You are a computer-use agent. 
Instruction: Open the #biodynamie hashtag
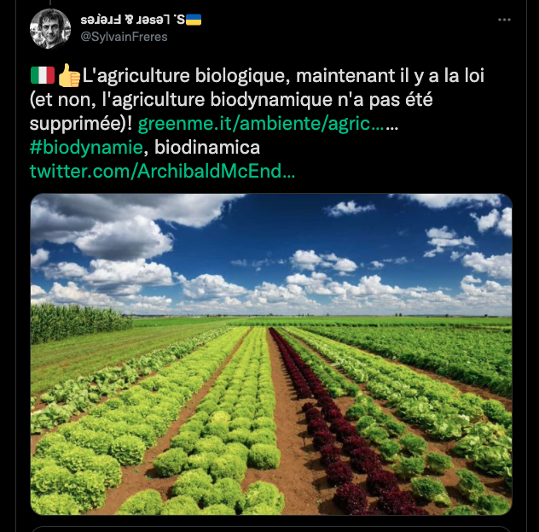[86, 147]
